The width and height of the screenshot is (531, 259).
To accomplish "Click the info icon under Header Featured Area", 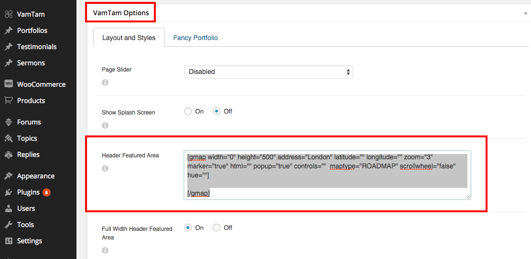I will point(105,168).
